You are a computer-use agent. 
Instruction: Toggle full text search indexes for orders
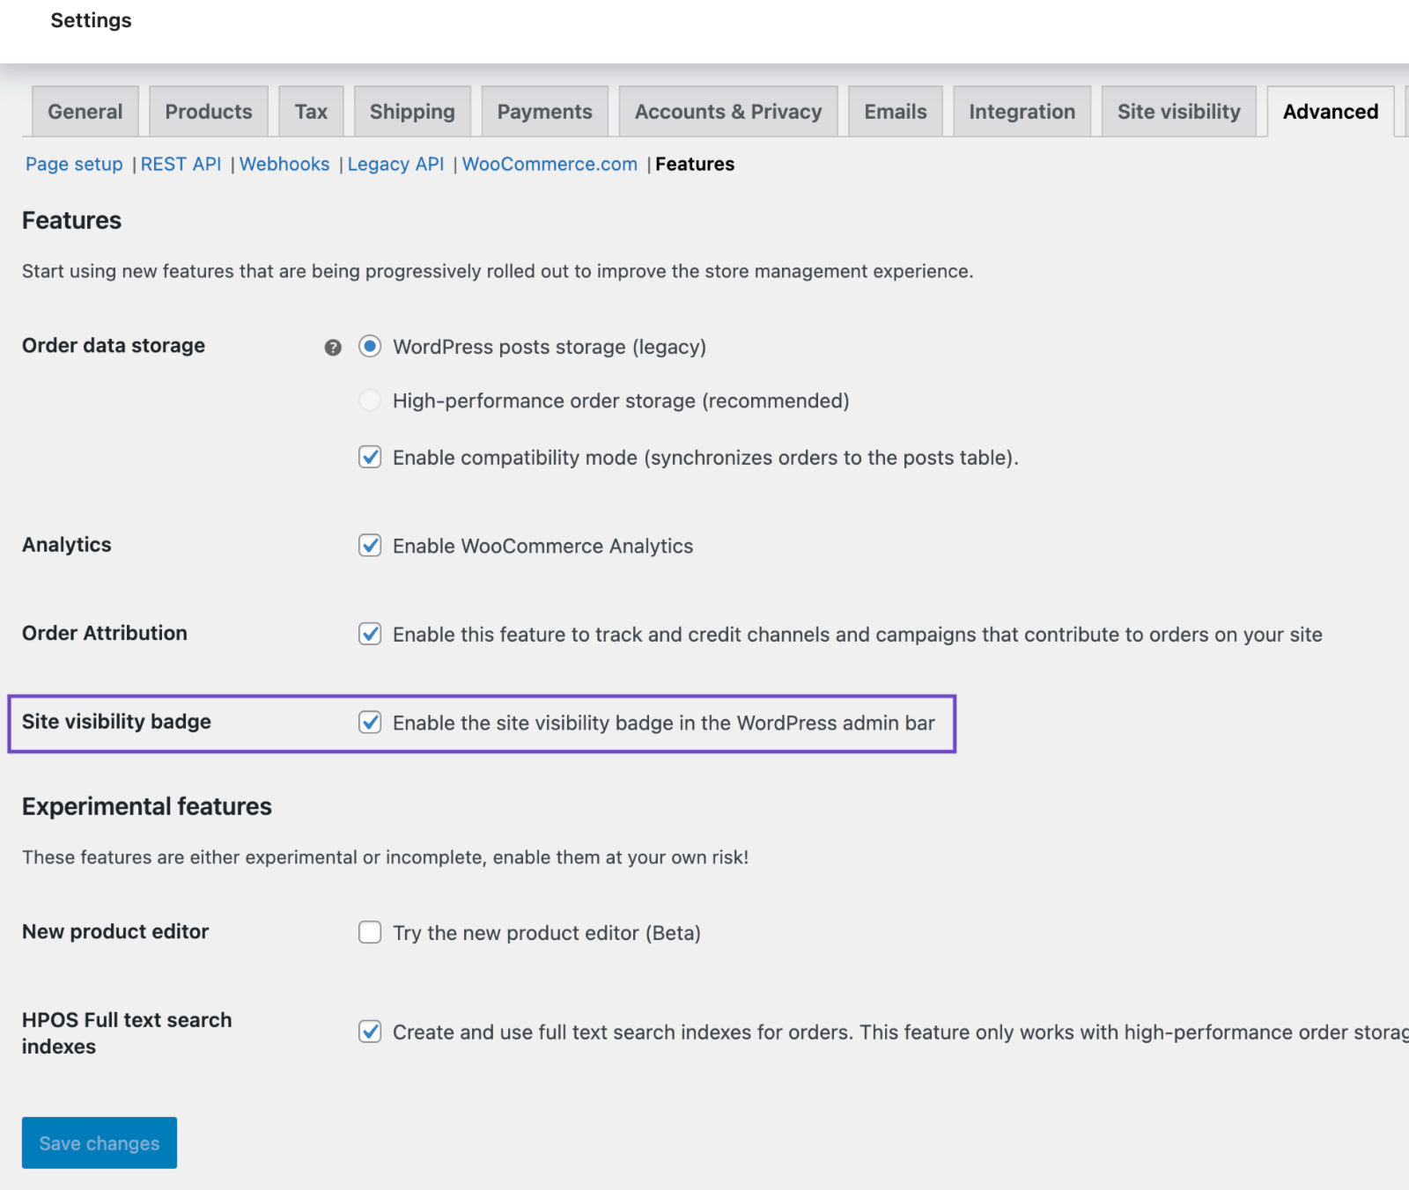pos(370,1032)
